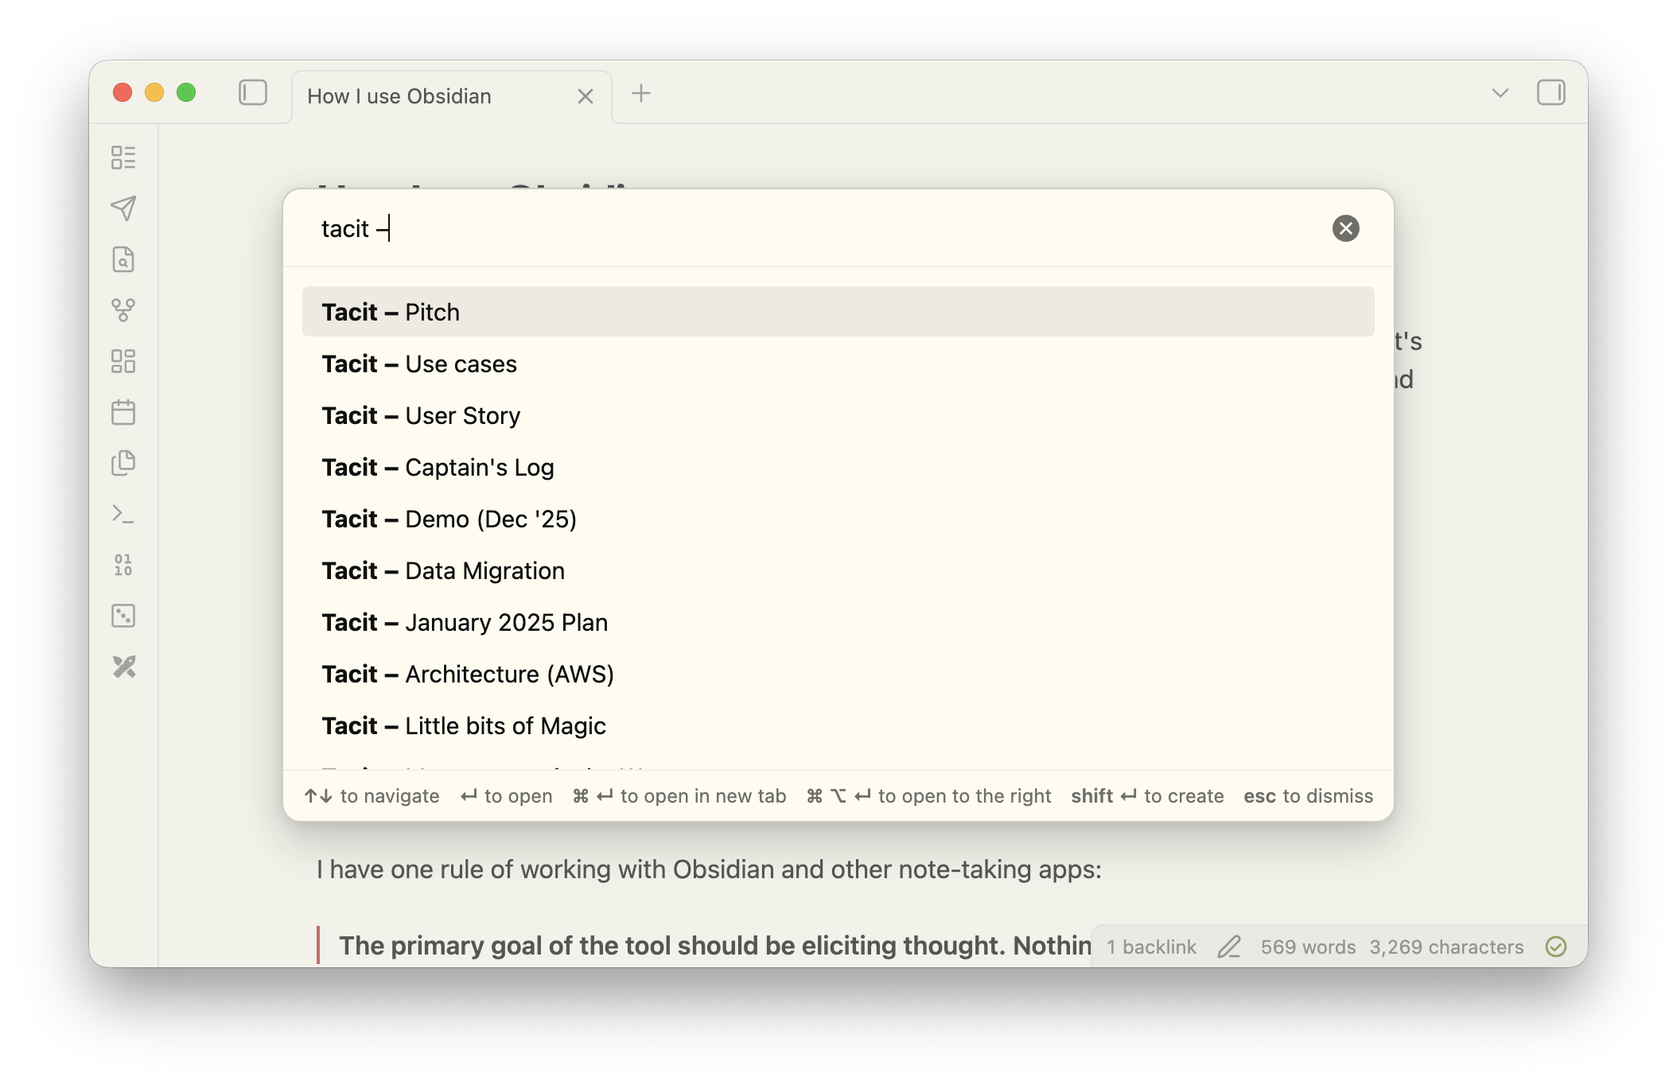1677x1085 pixels.
Task: Click the templates copy-files icon
Action: pos(123,463)
